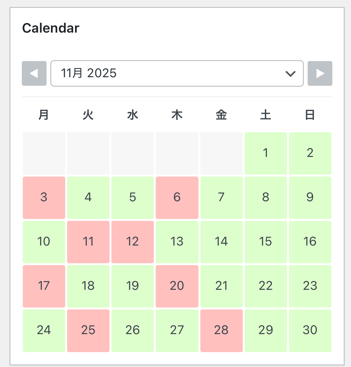Select the red date 3
Image resolution: width=351 pixels, height=367 pixels.
point(44,197)
